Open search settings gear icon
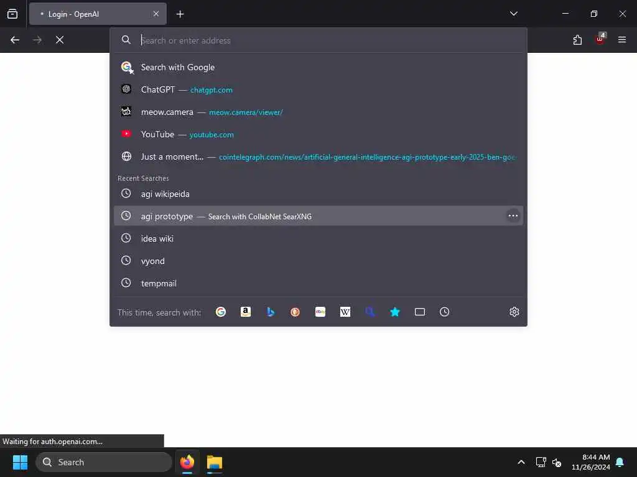The width and height of the screenshot is (637, 477). click(514, 312)
